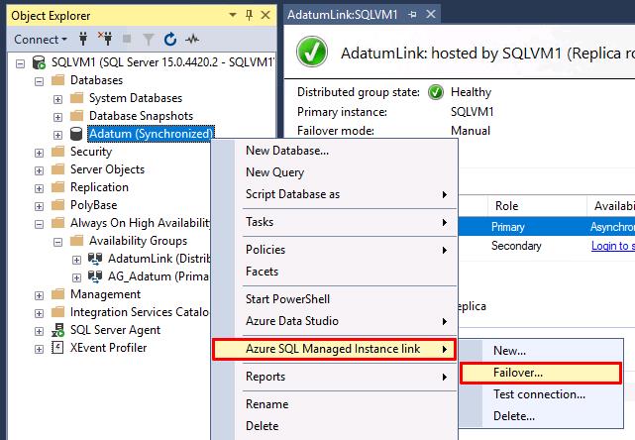Select the XEvent Profiler tree item
The width and height of the screenshot is (635, 440).
[108, 348]
